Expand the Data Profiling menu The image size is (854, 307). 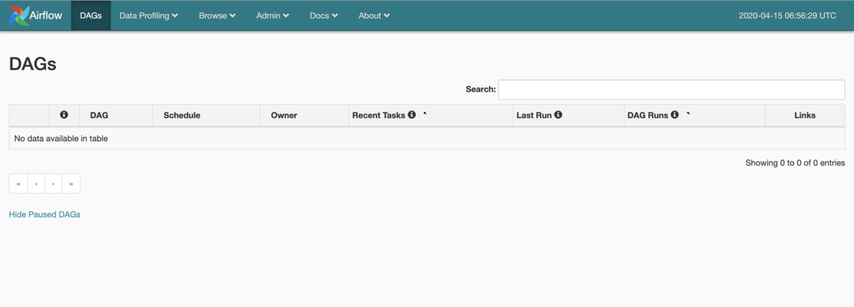[x=149, y=15]
